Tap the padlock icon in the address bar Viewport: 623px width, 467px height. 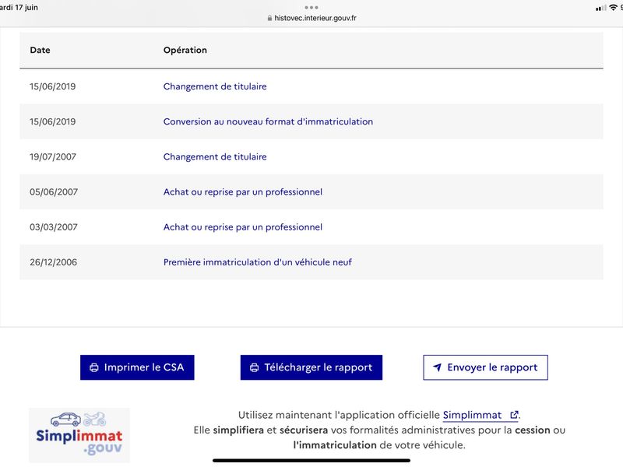(269, 18)
